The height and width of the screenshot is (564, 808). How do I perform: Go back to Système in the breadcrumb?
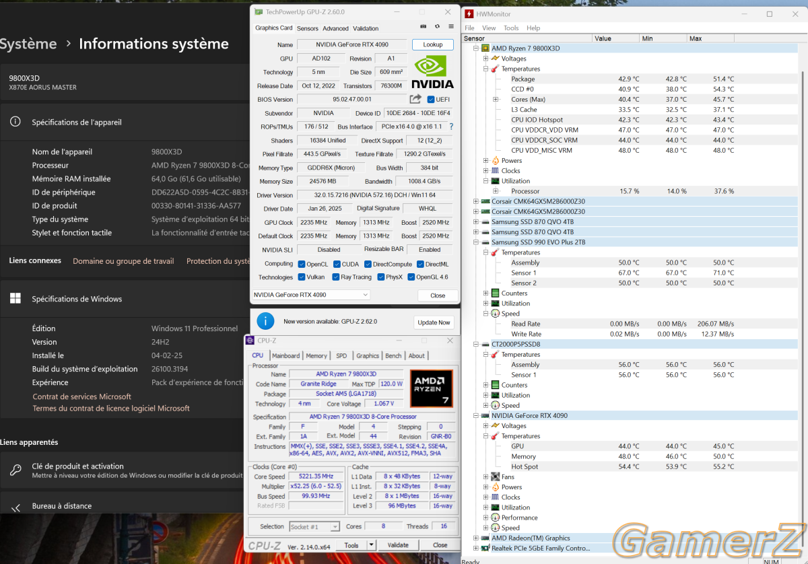pyautogui.click(x=28, y=44)
